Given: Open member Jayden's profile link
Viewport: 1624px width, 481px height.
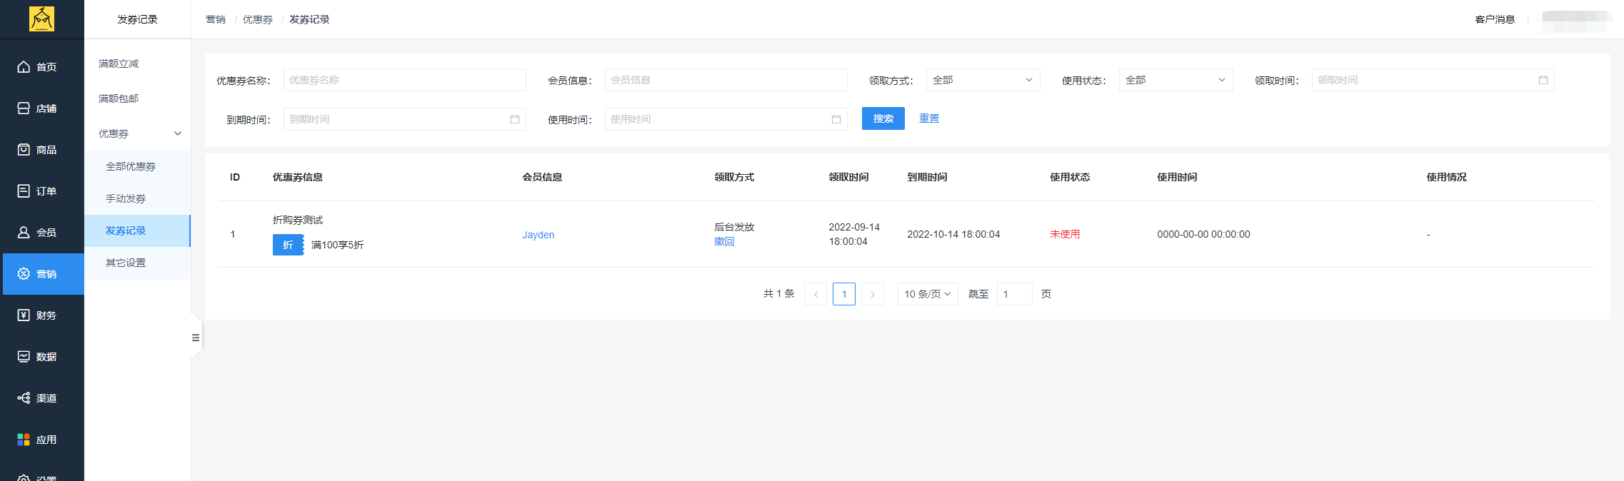Looking at the screenshot, I should point(538,235).
